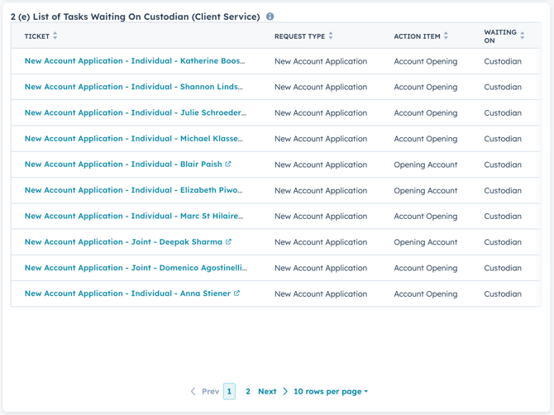Open external link icon for Anna Stiener
The height and width of the screenshot is (415, 554).
(x=236, y=293)
